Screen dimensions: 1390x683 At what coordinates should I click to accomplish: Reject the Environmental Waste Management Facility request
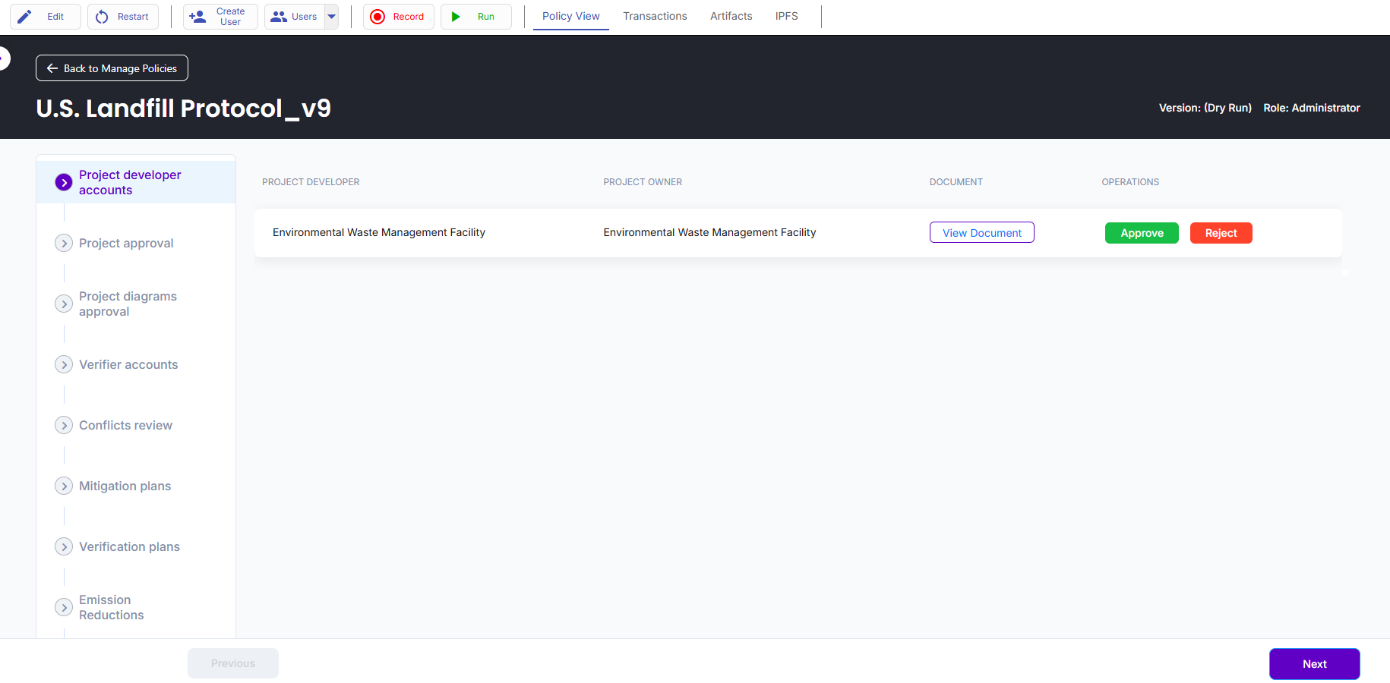point(1221,233)
